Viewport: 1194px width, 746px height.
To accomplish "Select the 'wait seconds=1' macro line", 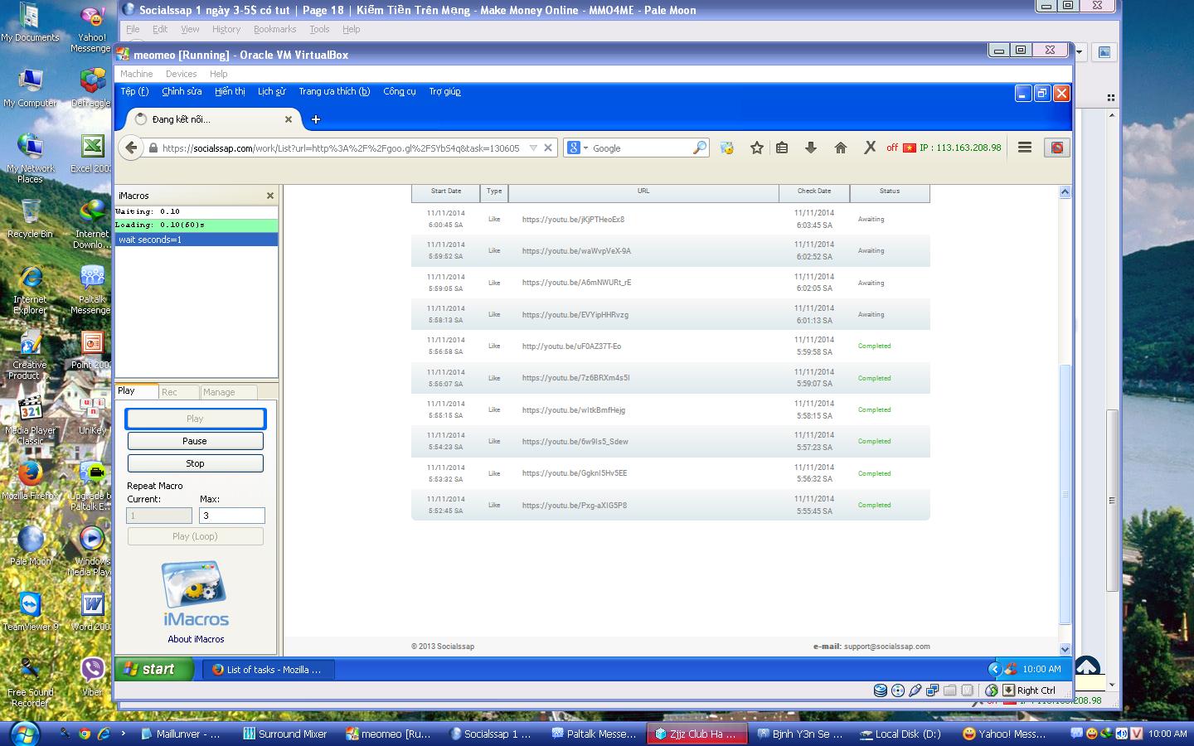I will click(x=196, y=240).
